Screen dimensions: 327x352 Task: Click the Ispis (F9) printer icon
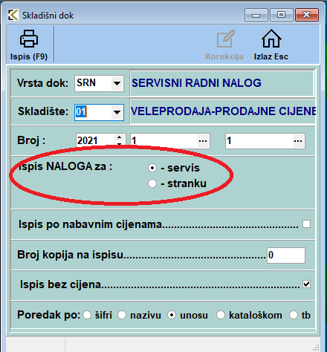coord(29,39)
